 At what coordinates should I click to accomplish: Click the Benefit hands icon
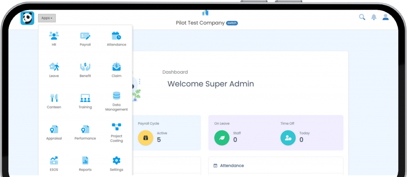(x=85, y=67)
